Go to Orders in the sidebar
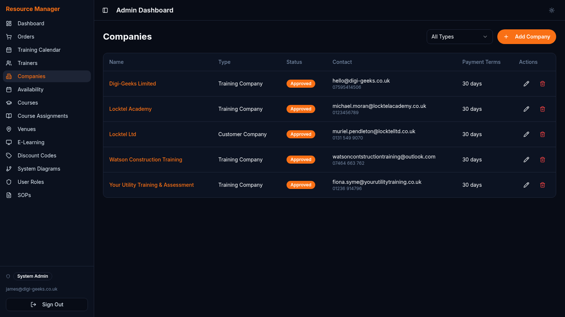 click(47, 37)
